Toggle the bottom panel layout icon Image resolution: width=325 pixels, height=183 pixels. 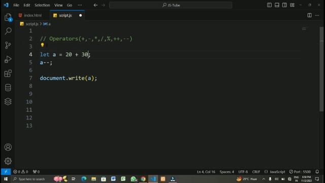tap(277, 5)
